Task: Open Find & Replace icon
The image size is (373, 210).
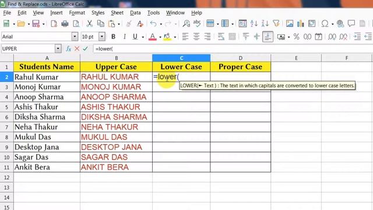Action: point(186,23)
